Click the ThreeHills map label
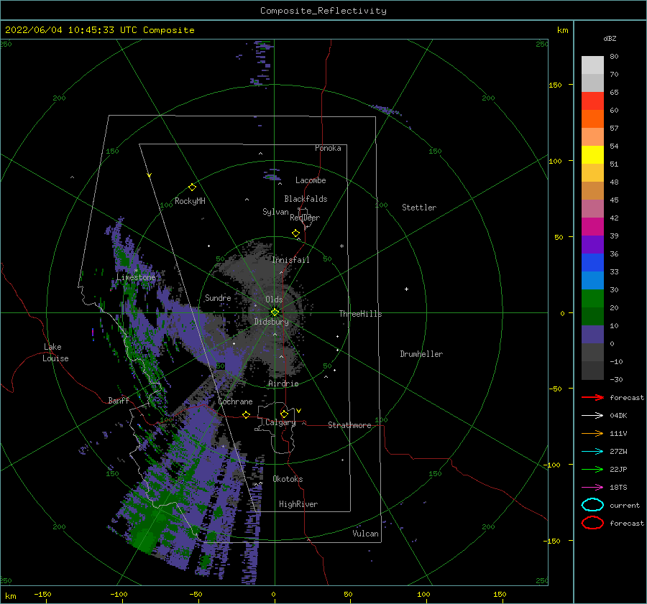The height and width of the screenshot is (604, 647). (x=360, y=314)
